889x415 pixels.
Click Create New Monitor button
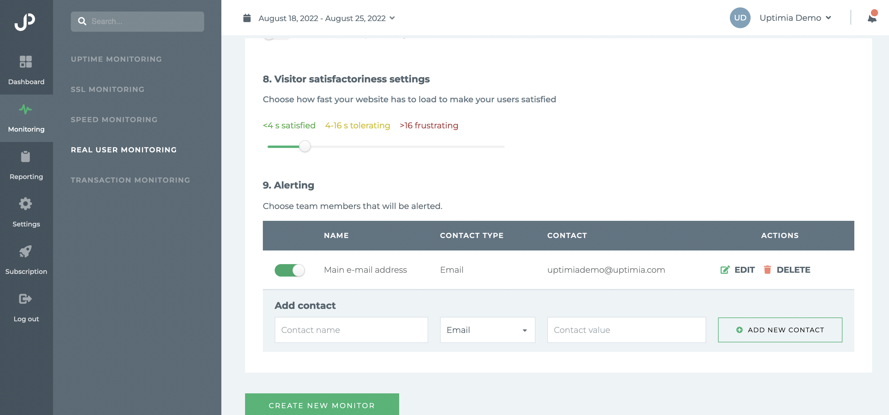tap(322, 404)
